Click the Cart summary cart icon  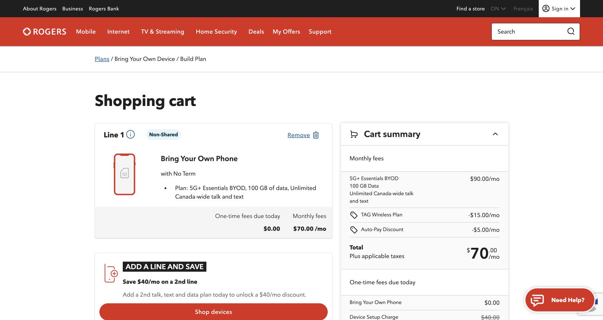pos(354,134)
